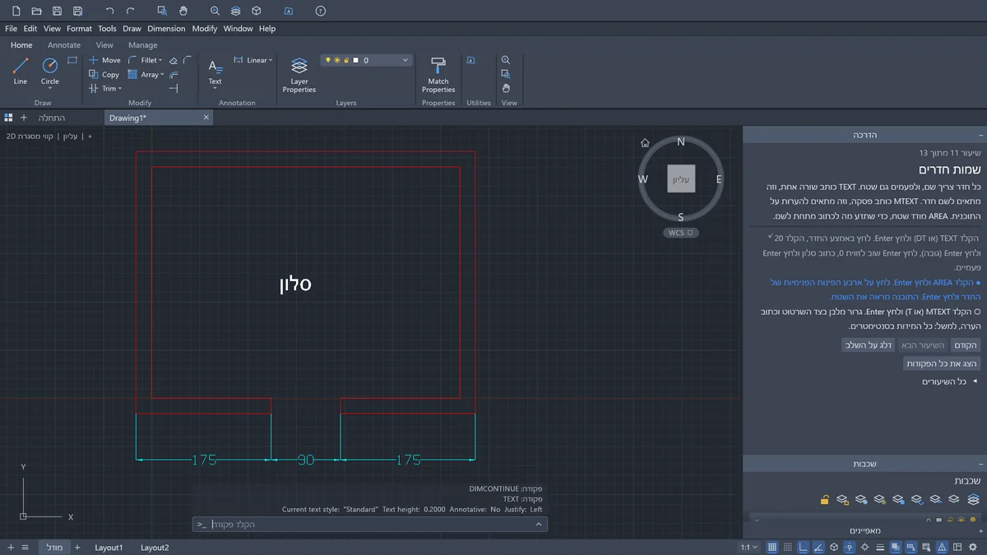The height and width of the screenshot is (555, 987).
Task: Toggle snap mode dotted grid icon
Action: pyautogui.click(x=788, y=547)
